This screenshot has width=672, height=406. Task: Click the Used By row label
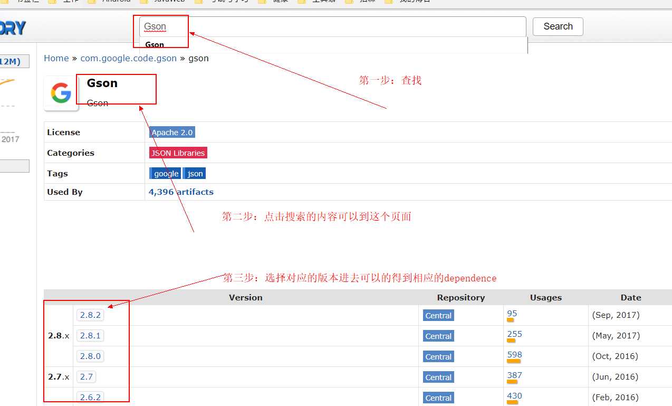(65, 192)
